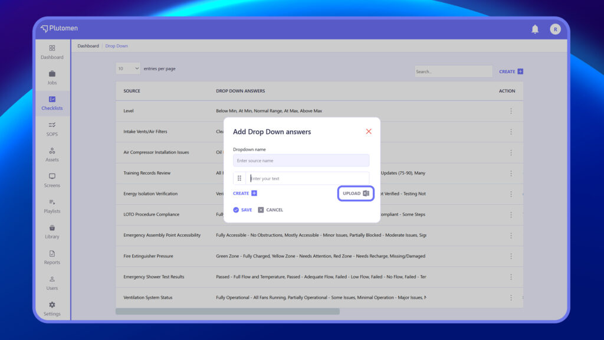Open the user profile avatar R

[x=555, y=30]
